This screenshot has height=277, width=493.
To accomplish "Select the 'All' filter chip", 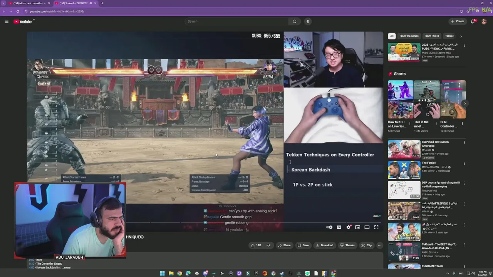I will click(392, 36).
